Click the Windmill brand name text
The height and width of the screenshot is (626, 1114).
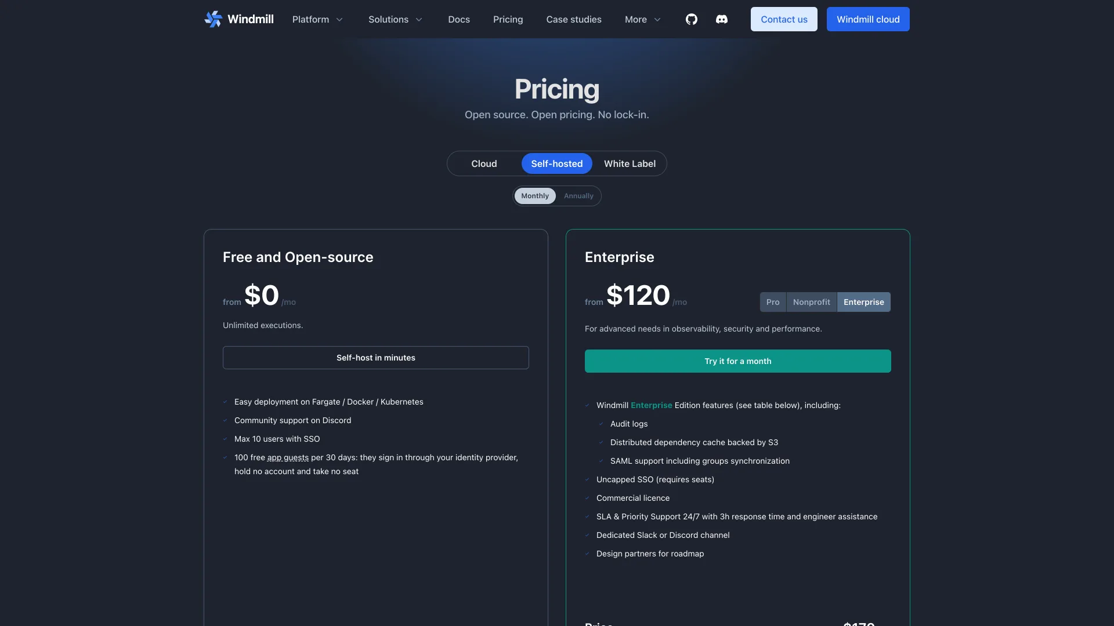pos(251,19)
